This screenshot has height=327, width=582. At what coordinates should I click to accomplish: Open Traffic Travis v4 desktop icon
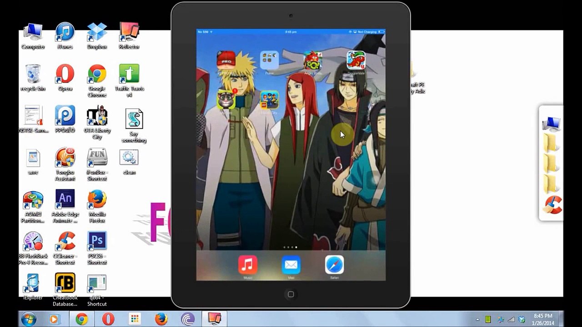(x=129, y=81)
